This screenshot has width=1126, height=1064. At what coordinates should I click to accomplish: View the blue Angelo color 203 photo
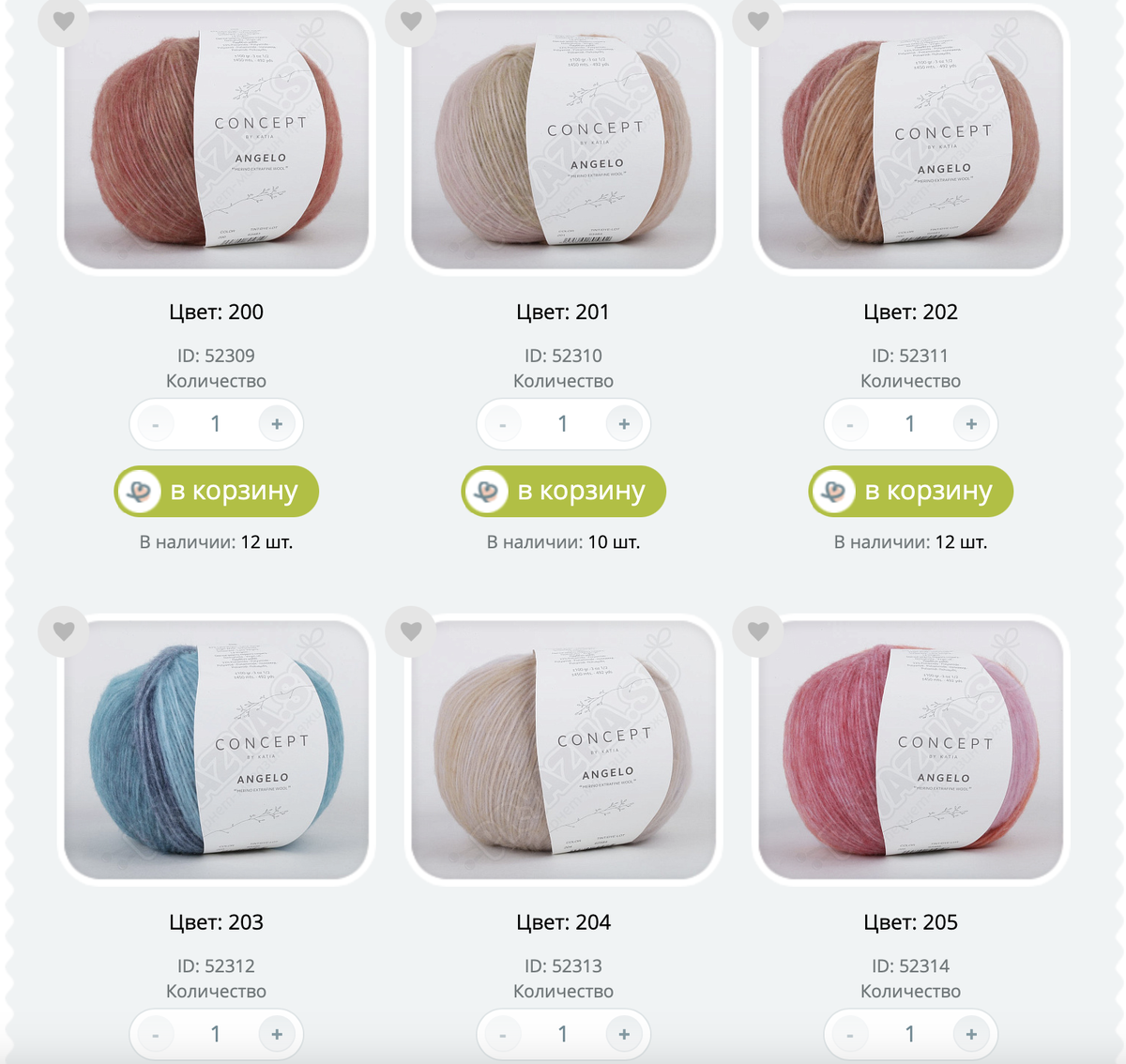coord(217,750)
